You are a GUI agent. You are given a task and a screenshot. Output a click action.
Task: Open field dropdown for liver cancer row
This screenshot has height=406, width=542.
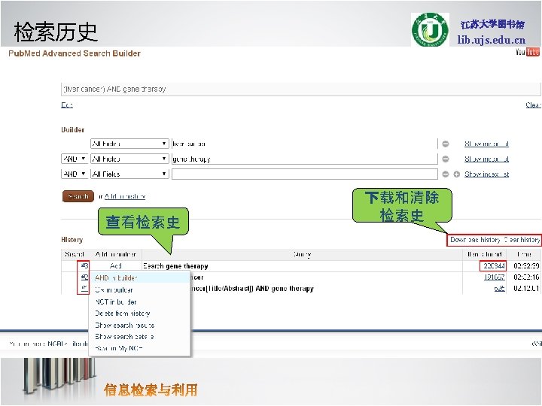[129, 144]
